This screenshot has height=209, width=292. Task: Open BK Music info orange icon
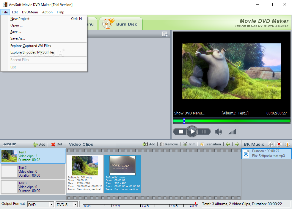pyautogui.click(x=287, y=144)
